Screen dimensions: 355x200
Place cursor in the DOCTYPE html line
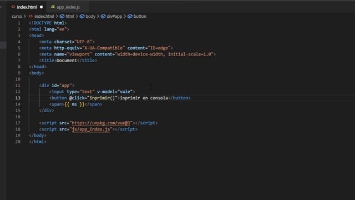(x=48, y=23)
